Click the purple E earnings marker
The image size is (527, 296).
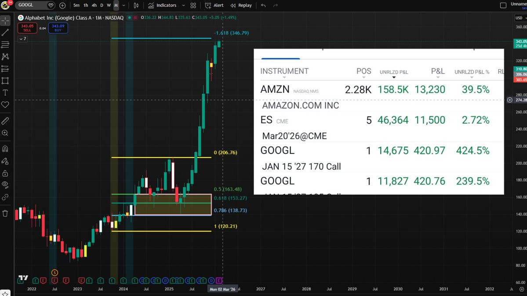click(219, 280)
